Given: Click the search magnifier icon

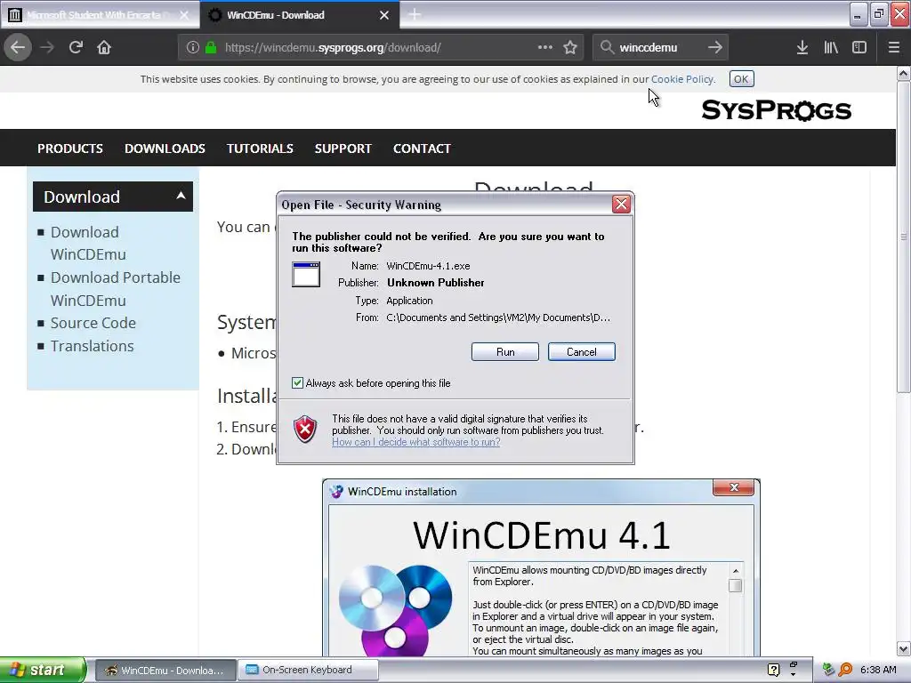Looking at the screenshot, I should [x=607, y=47].
